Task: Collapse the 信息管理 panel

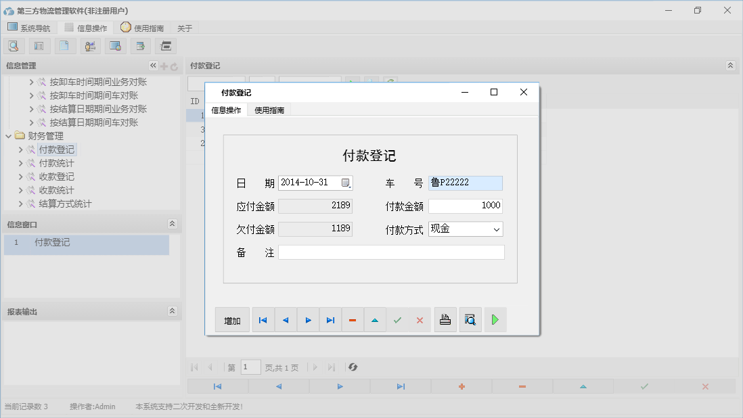Action: point(153,66)
